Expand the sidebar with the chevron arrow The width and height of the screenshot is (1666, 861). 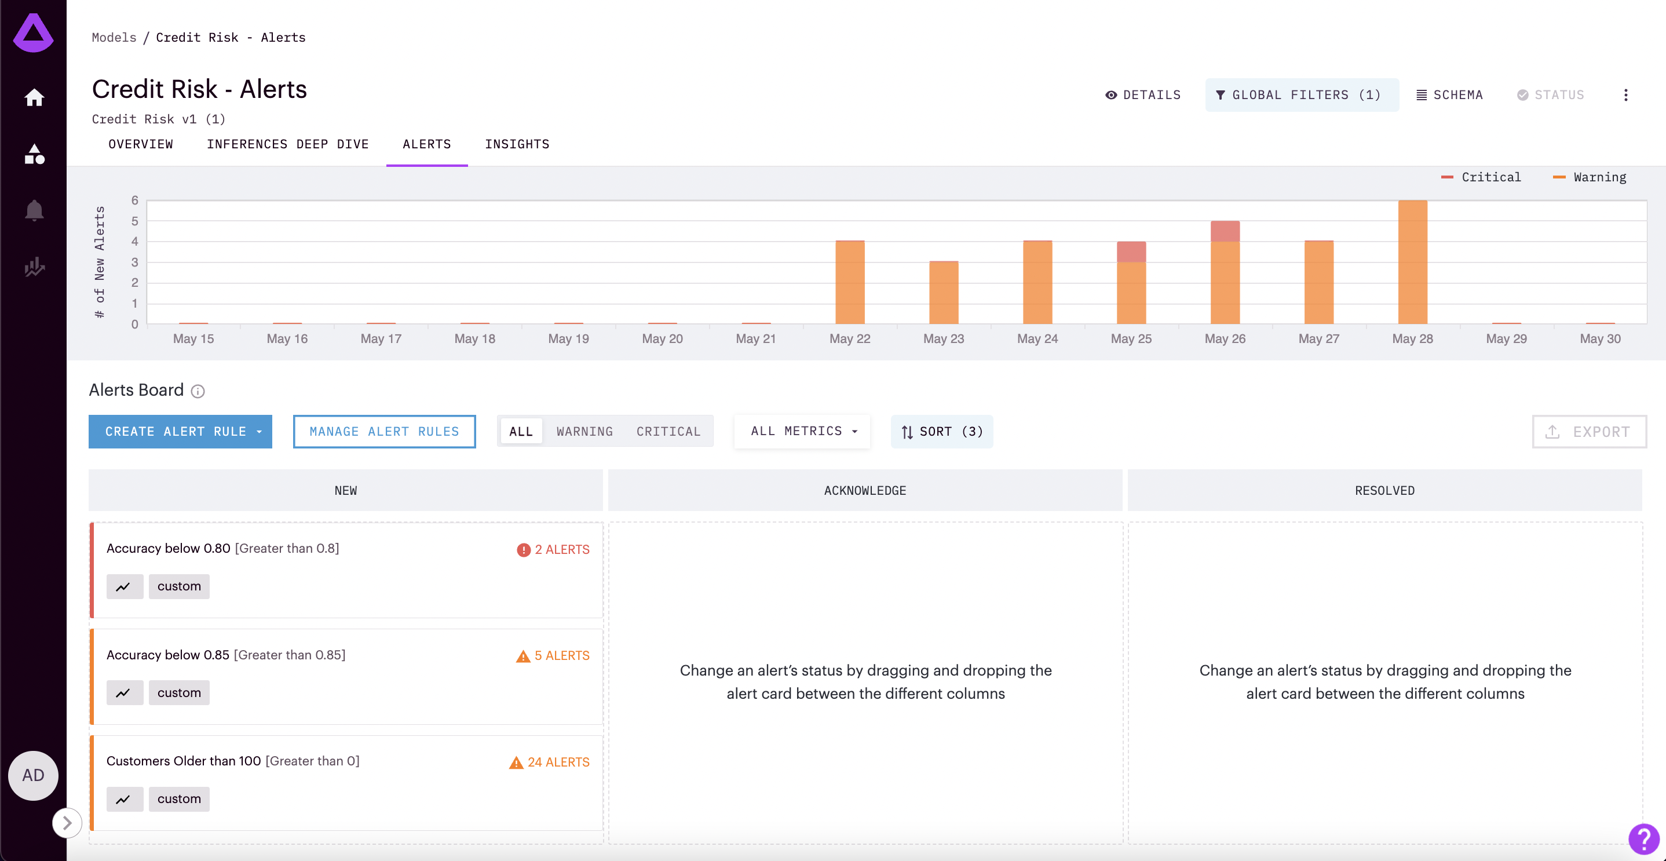coord(67,823)
